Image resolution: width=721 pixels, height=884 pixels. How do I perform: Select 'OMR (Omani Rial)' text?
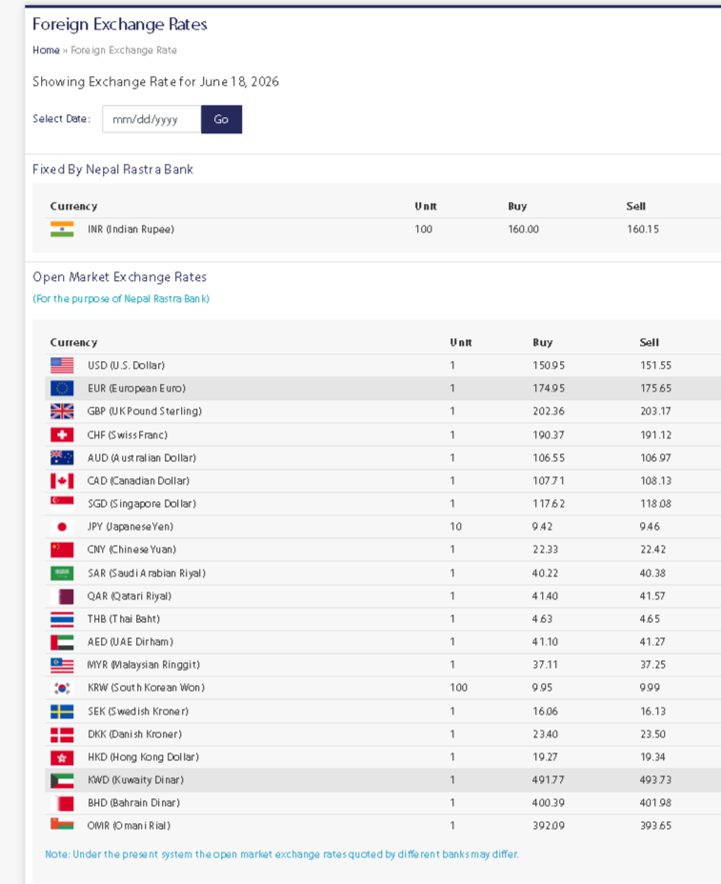pos(129,825)
